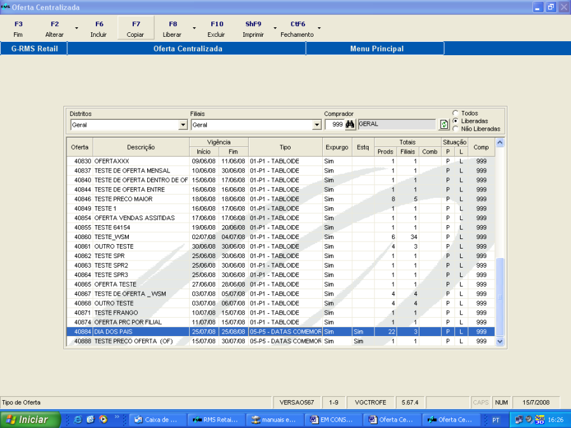Click the second quick launch browser icon
The height and width of the screenshot is (428, 571).
(90, 420)
